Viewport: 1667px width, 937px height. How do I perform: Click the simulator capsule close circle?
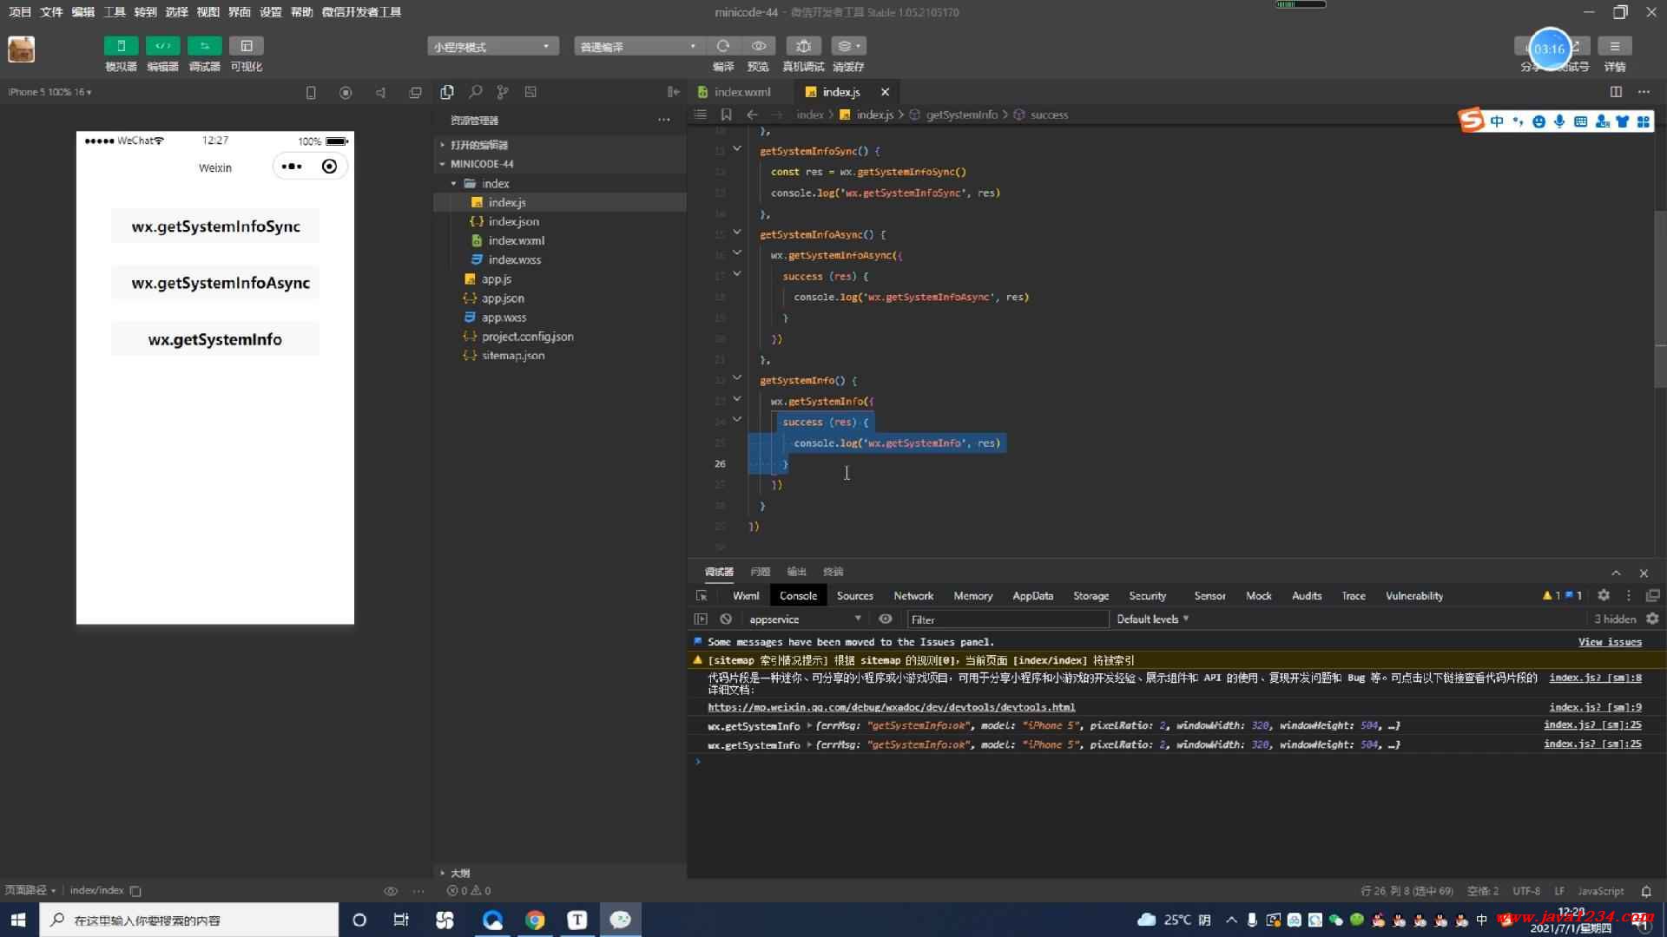pyautogui.click(x=329, y=167)
